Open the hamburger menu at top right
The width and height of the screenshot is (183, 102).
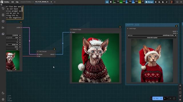pos(181,2)
